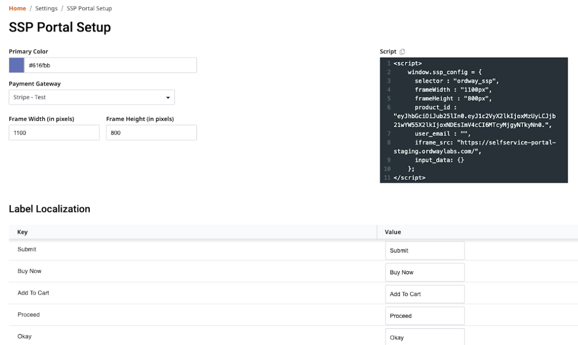Edit the #616fbb hex color field
Screen dimensions: 578x345
point(110,65)
